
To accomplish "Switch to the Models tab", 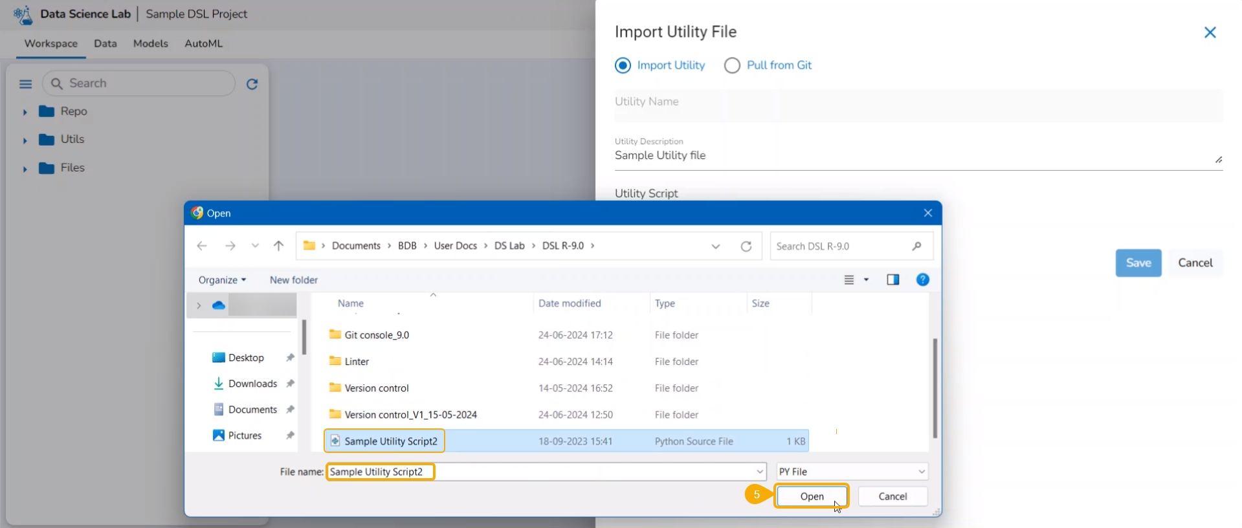I will [150, 43].
